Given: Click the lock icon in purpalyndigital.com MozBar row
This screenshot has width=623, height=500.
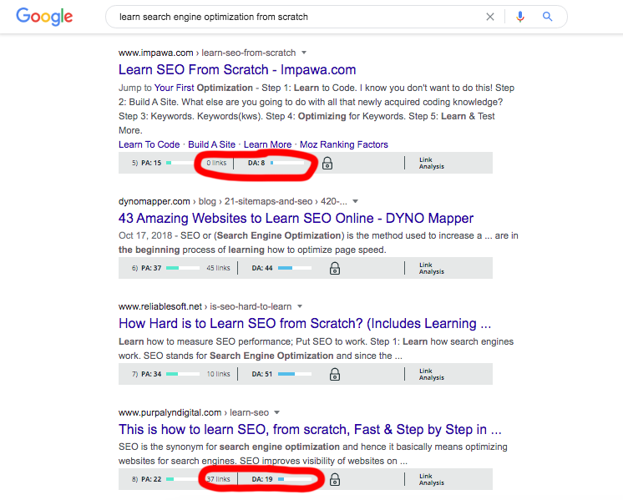Looking at the screenshot, I should 335,479.
